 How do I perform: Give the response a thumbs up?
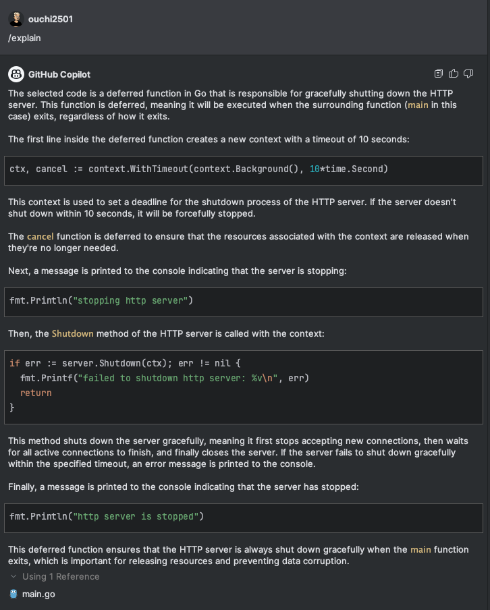coord(454,74)
